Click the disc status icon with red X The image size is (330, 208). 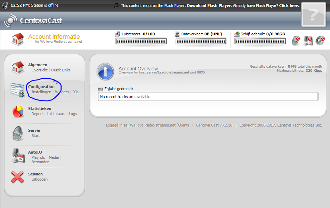(320, 41)
